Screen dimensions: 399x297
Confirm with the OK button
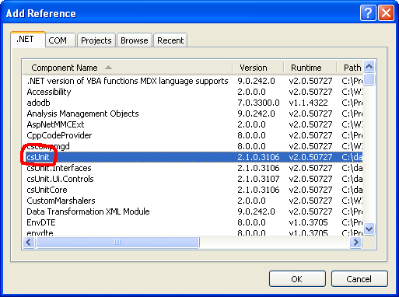297,279
